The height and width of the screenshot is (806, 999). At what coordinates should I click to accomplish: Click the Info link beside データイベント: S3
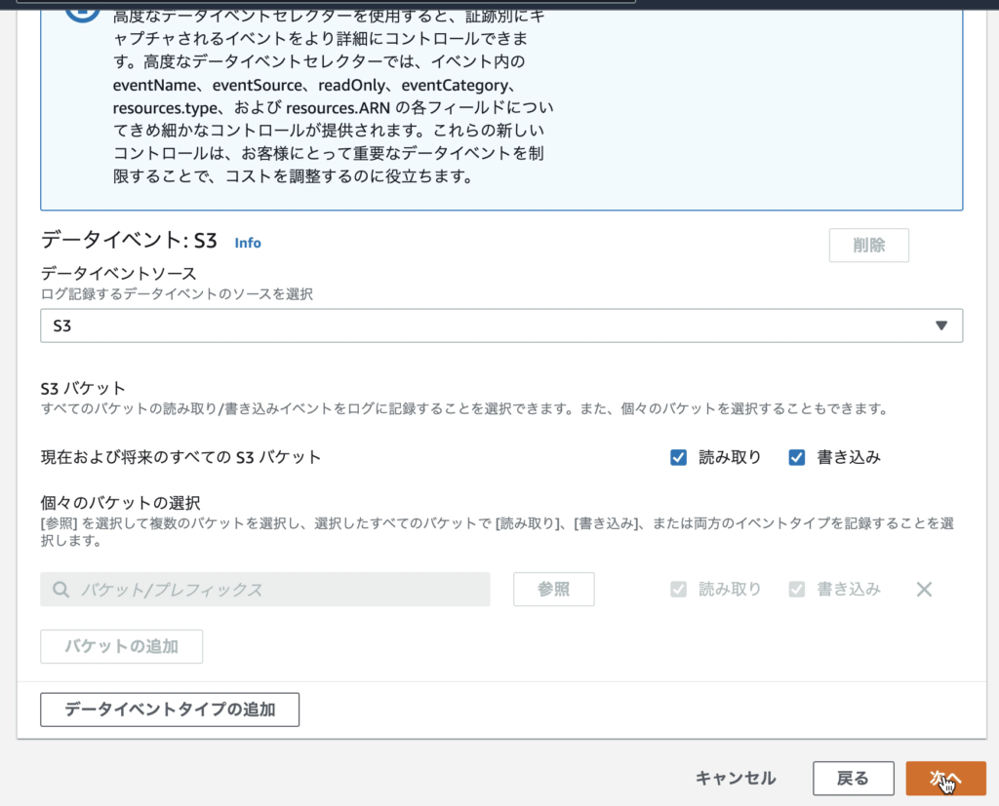(x=247, y=243)
